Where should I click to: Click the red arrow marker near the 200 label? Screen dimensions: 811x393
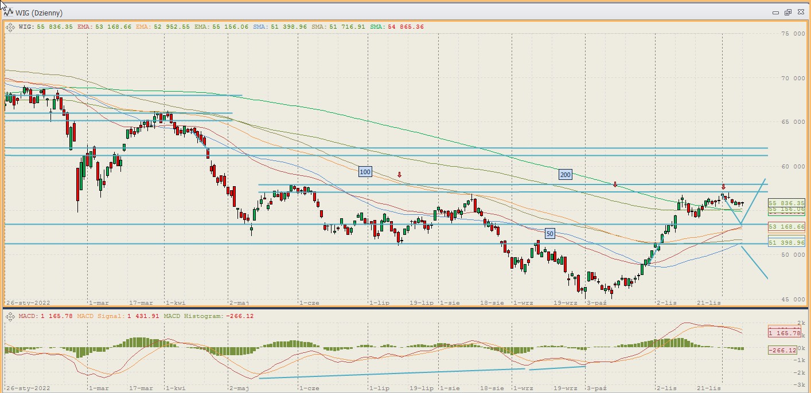click(615, 184)
